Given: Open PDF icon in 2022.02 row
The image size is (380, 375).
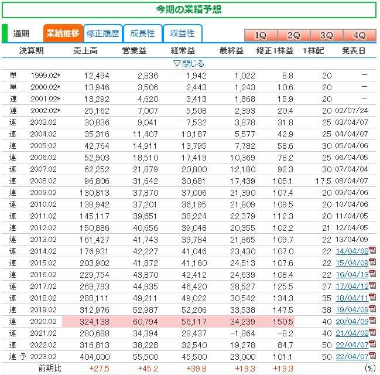Looking at the screenshot, I should tap(372, 345).
